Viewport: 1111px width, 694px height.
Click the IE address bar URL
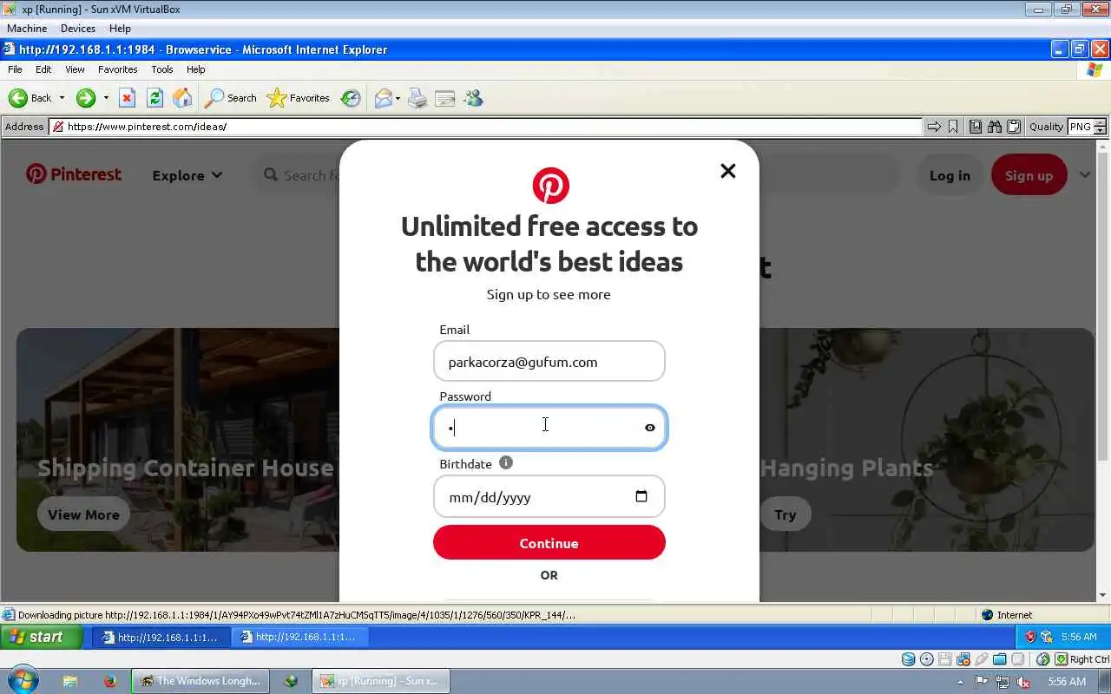[486, 127]
